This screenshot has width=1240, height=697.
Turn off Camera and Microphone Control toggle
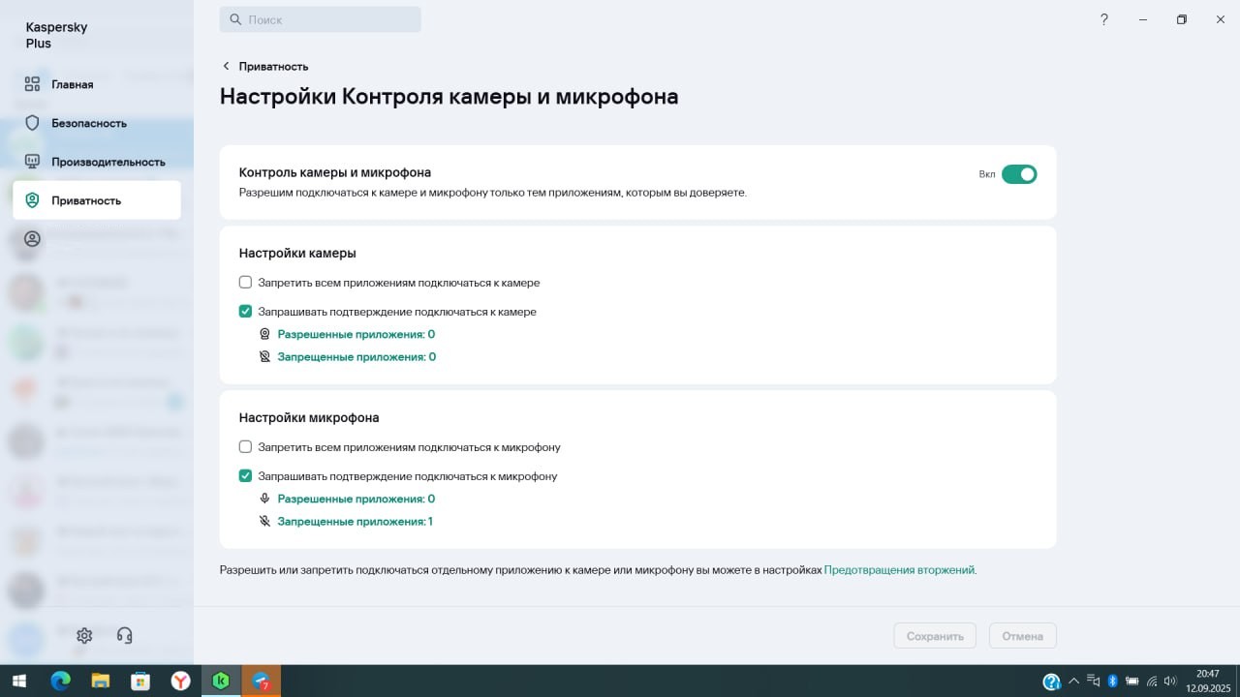(x=1018, y=174)
